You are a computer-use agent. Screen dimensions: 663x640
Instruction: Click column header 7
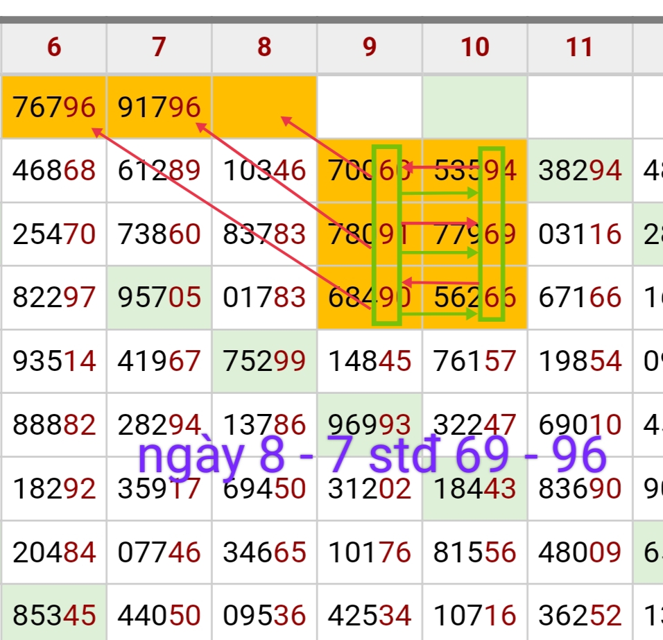click(159, 47)
